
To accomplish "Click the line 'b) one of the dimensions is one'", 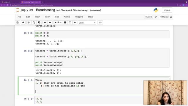I will (x=63, y=86).
